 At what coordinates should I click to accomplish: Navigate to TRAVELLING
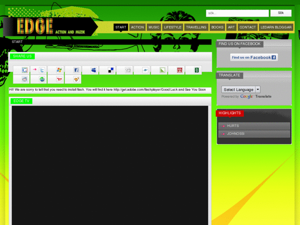[196, 27]
